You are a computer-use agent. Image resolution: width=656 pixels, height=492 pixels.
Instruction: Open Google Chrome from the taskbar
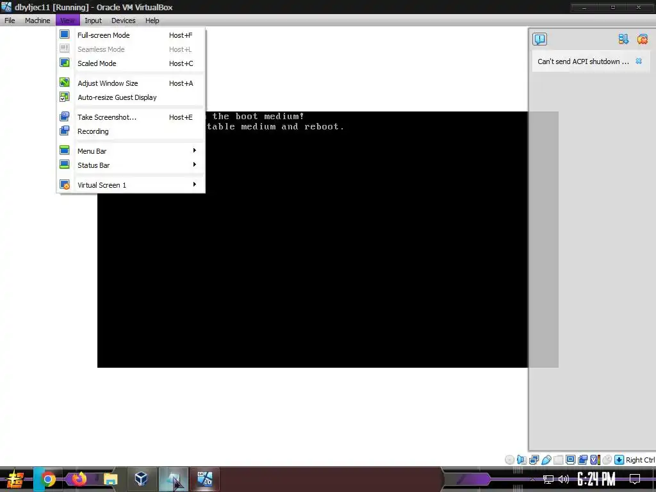pos(48,479)
